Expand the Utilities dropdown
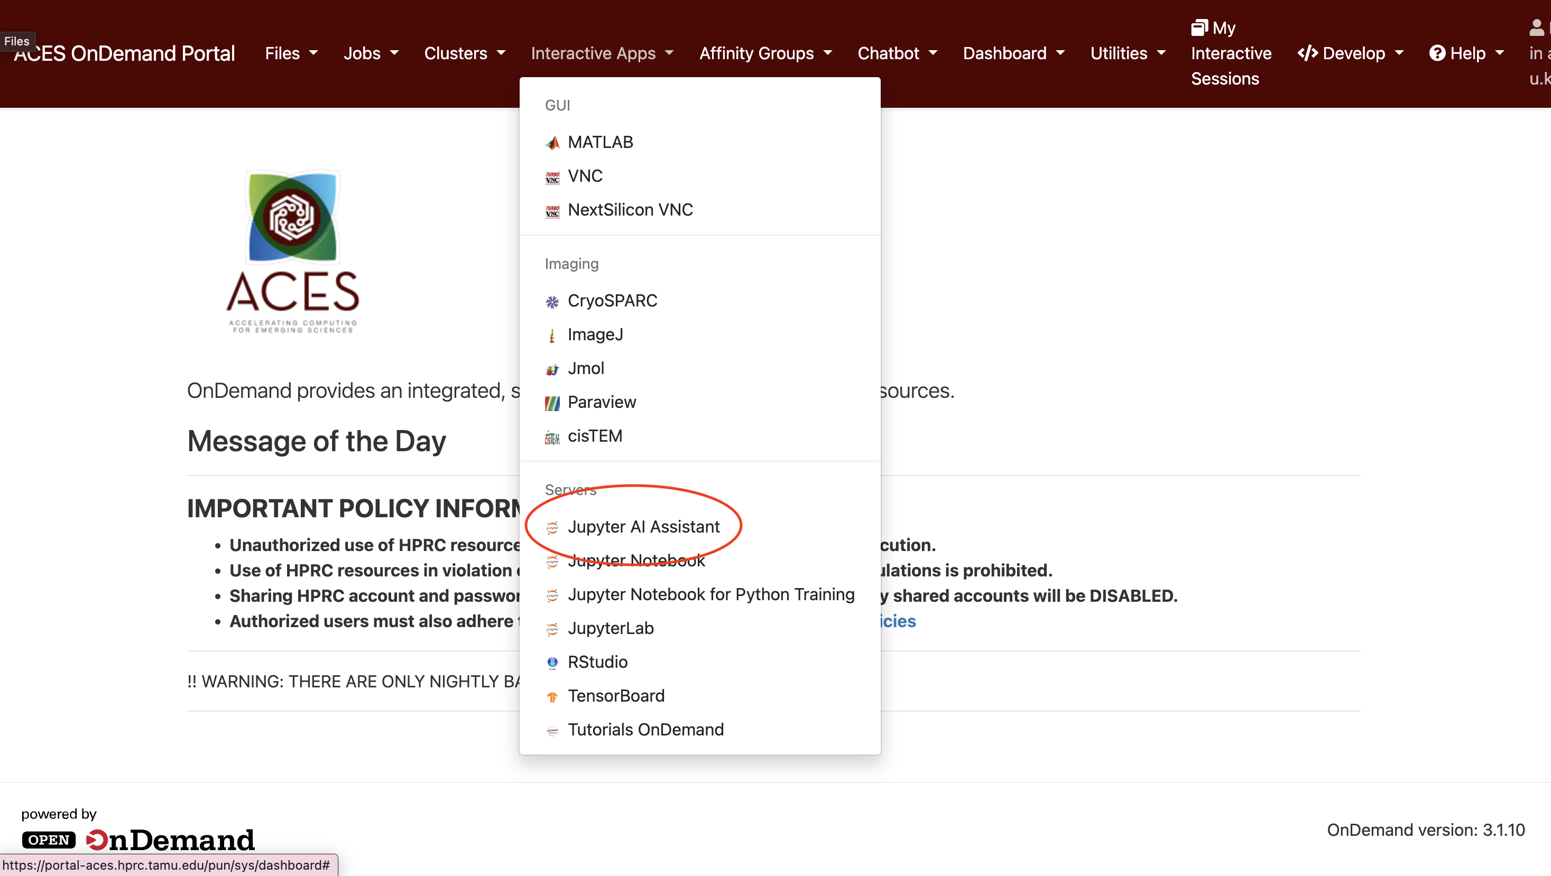 [1128, 53]
